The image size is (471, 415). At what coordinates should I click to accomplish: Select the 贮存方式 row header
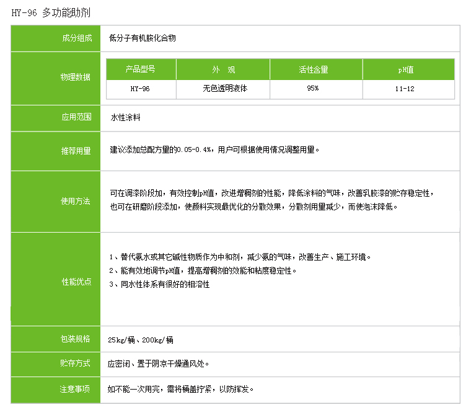(x=76, y=364)
